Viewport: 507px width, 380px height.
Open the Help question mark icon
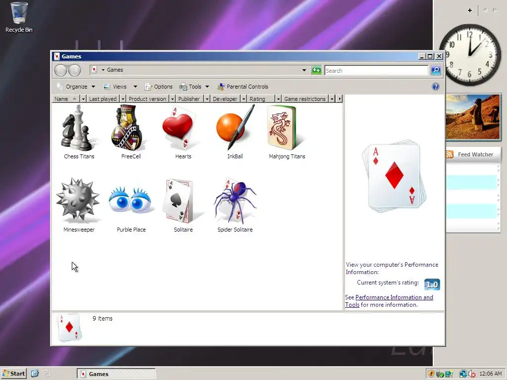point(436,87)
